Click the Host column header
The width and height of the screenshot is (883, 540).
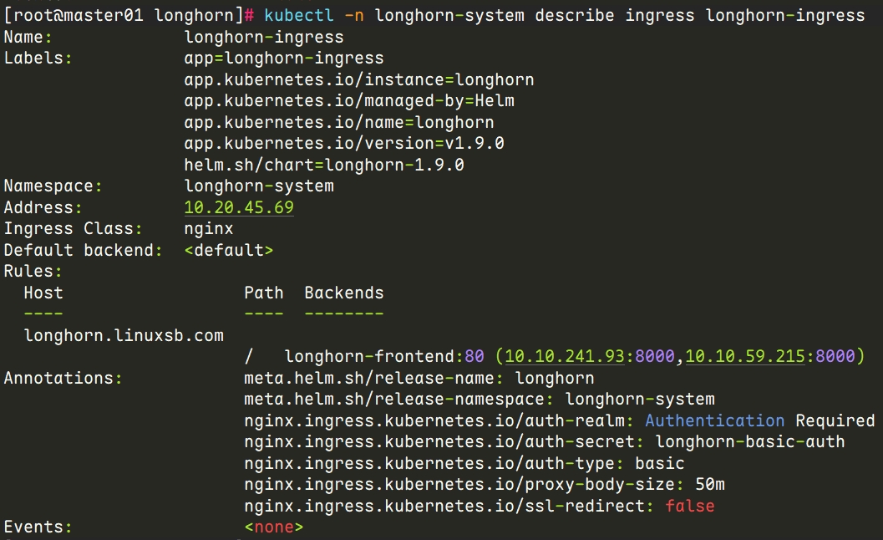point(43,293)
